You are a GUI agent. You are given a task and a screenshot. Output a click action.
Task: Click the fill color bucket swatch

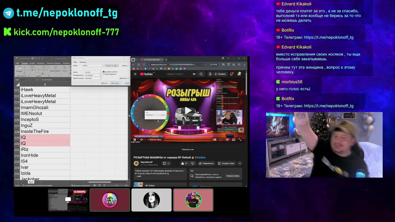point(37,73)
